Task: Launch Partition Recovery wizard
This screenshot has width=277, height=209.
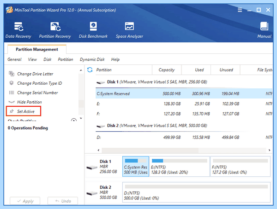Action: coord(55,30)
